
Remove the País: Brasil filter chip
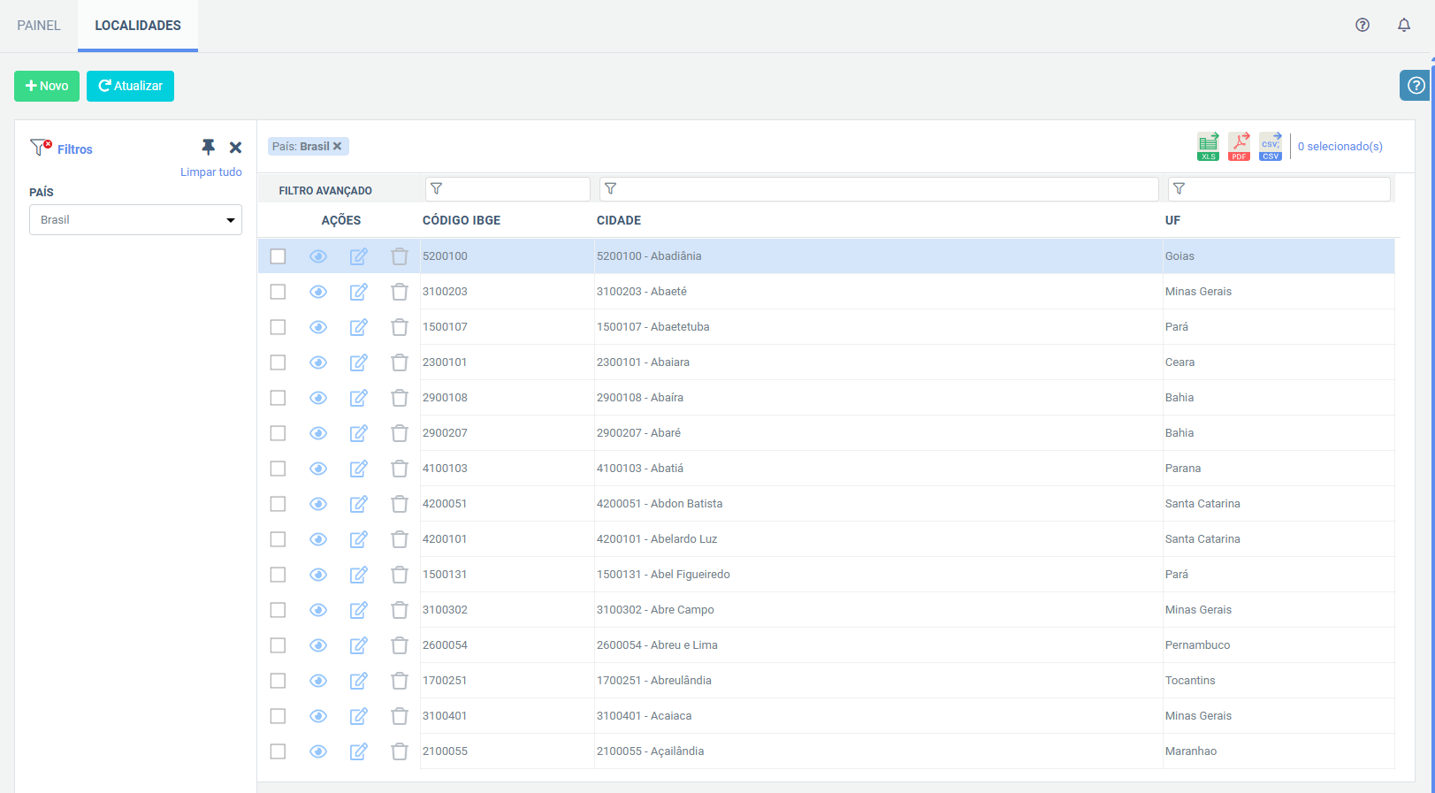coord(337,147)
